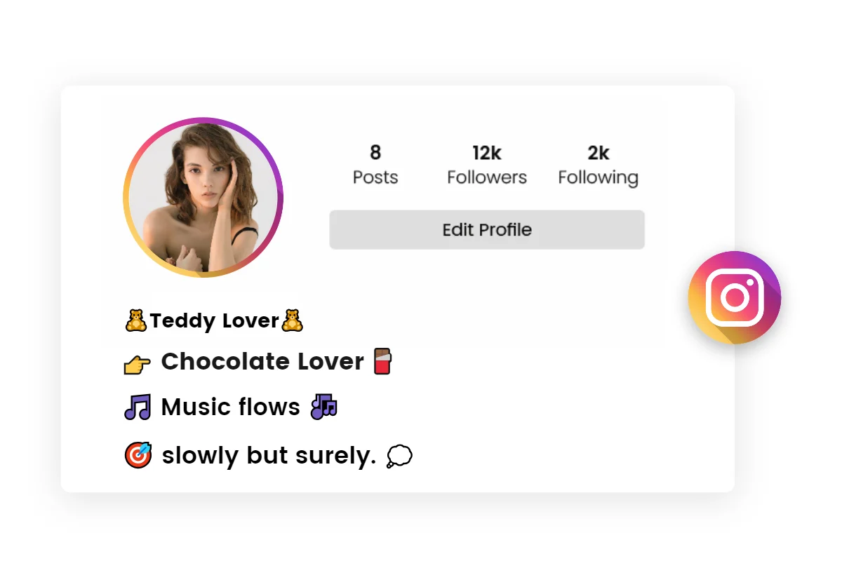Click the 'Music flows' bio text
This screenshot has height=561, width=842.
tap(229, 407)
